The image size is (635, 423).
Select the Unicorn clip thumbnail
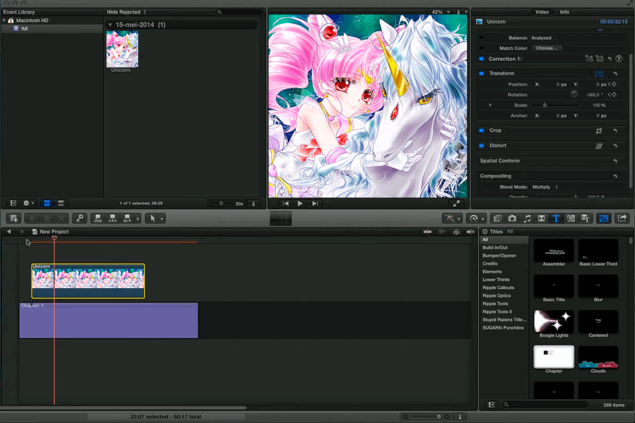click(122, 49)
